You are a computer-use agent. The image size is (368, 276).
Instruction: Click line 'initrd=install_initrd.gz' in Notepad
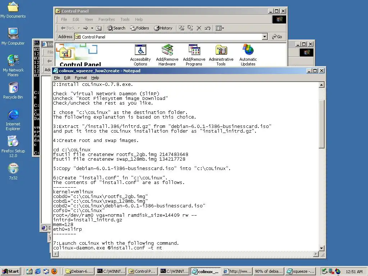(x=88, y=220)
